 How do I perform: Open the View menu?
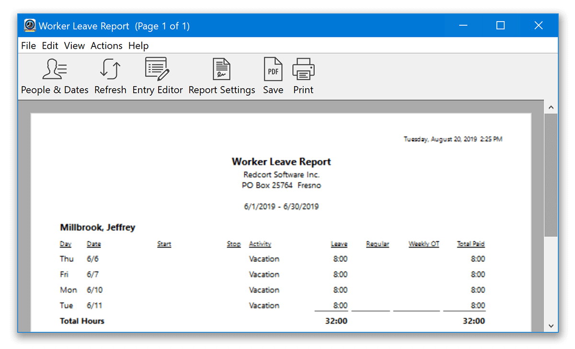point(74,45)
